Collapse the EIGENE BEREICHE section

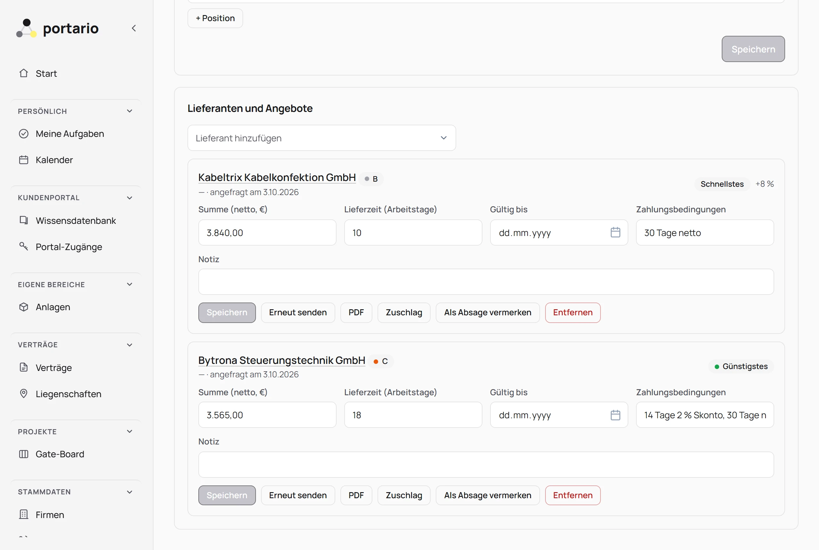click(x=130, y=285)
